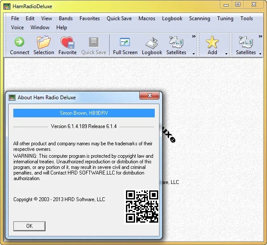Open the Quick Save menu

coord(119,18)
